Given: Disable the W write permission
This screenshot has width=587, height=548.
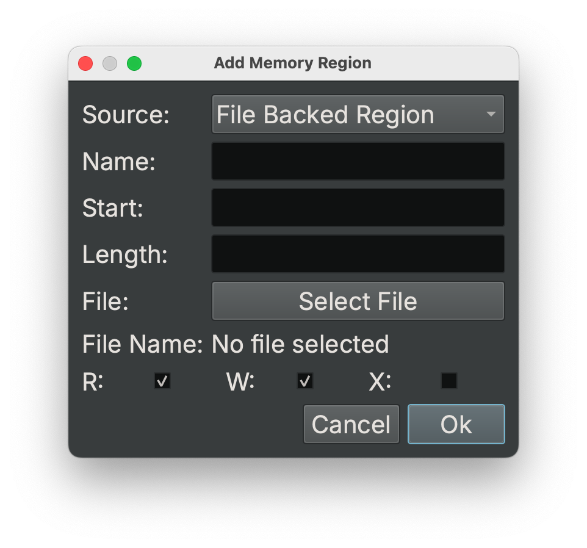Looking at the screenshot, I should [x=305, y=381].
